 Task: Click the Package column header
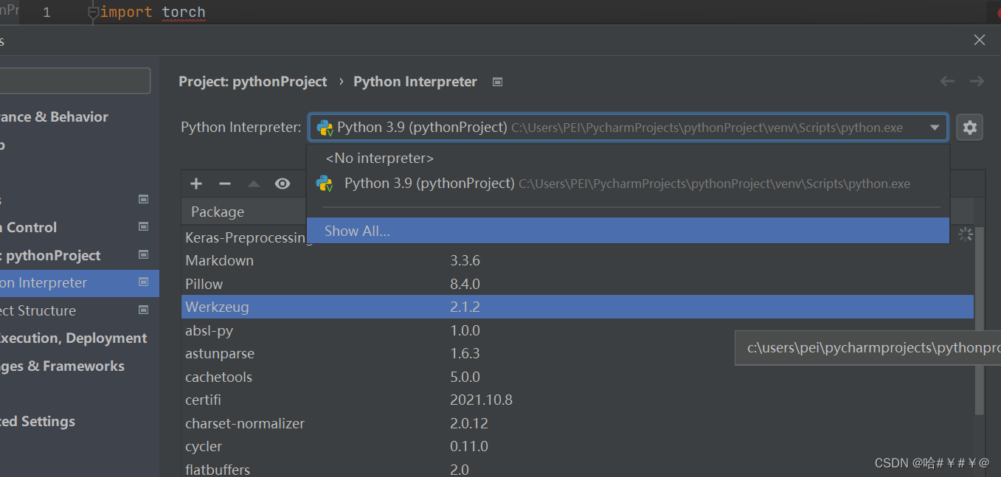(218, 212)
